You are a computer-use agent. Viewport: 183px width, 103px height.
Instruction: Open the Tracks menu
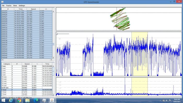point(9,6)
